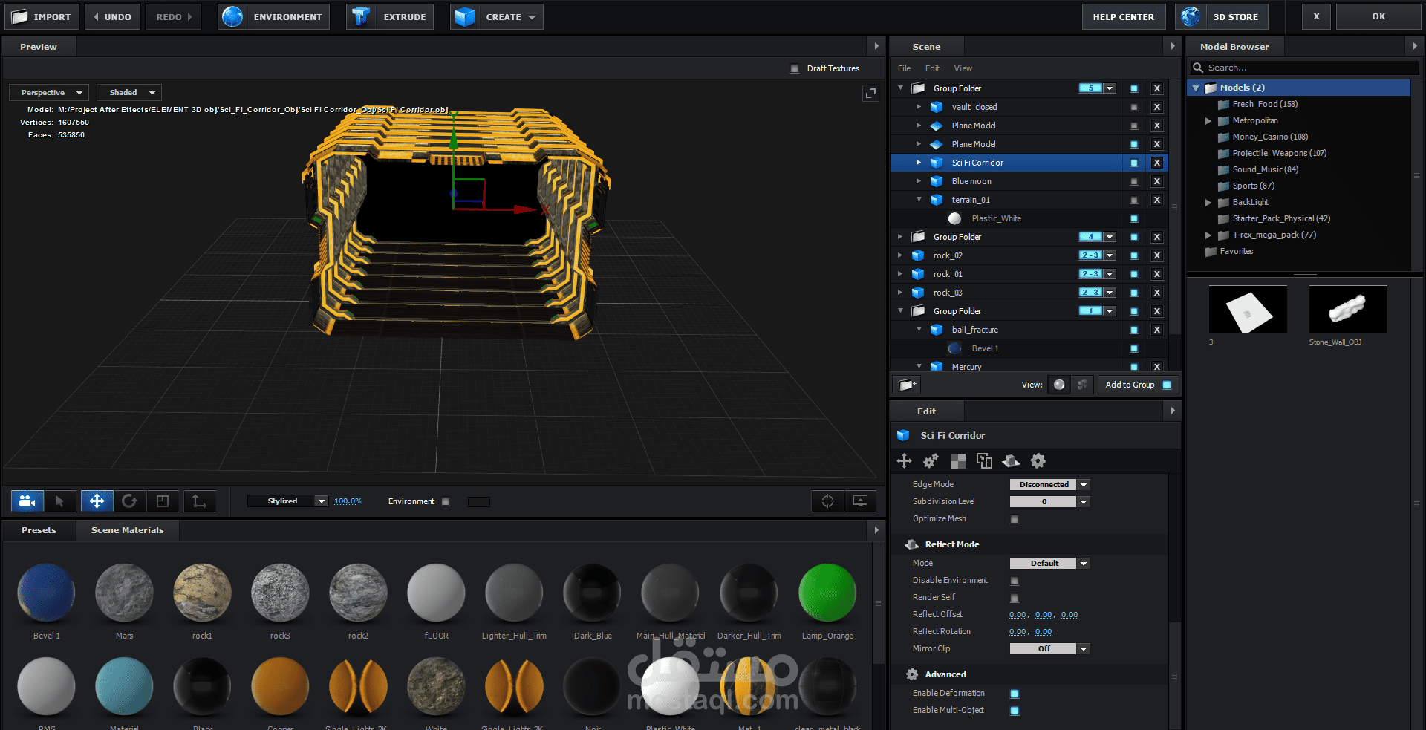This screenshot has width=1426, height=730.
Task: Click the Extrude button
Action: [x=392, y=16]
